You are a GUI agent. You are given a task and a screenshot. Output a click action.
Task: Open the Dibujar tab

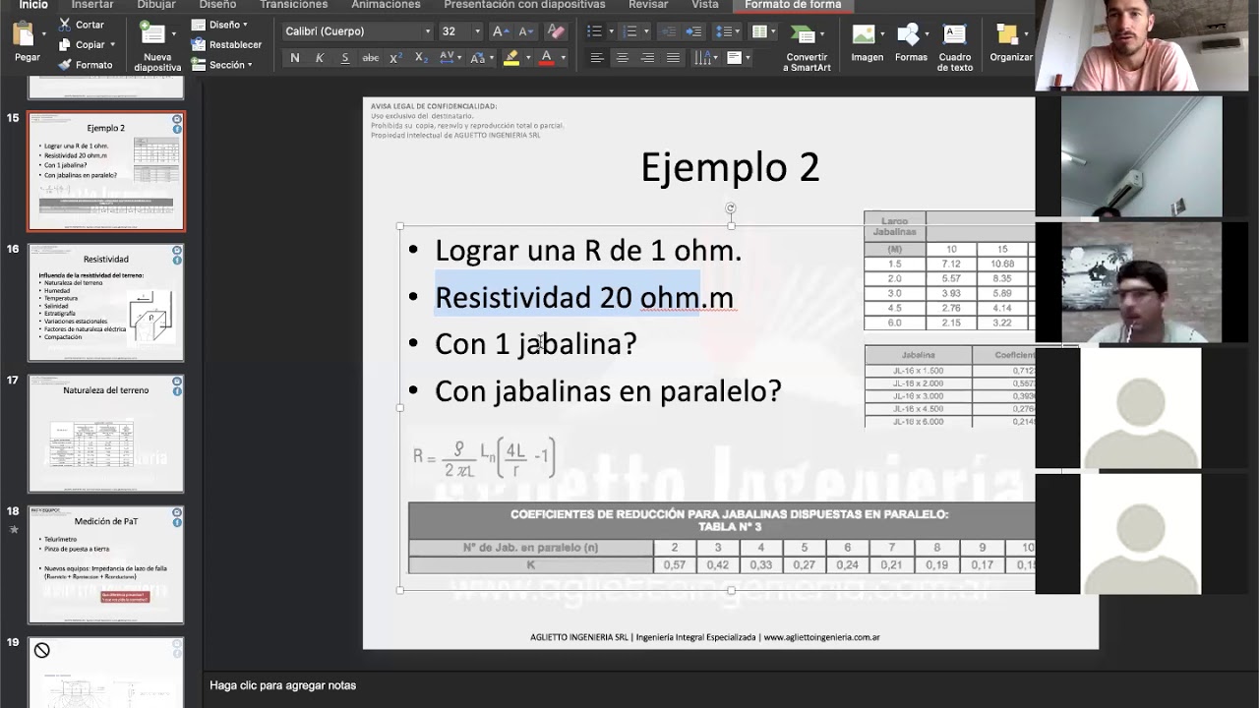click(156, 5)
